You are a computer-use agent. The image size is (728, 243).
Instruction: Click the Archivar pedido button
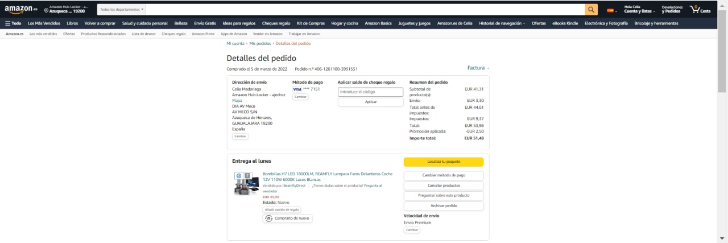[x=444, y=206]
